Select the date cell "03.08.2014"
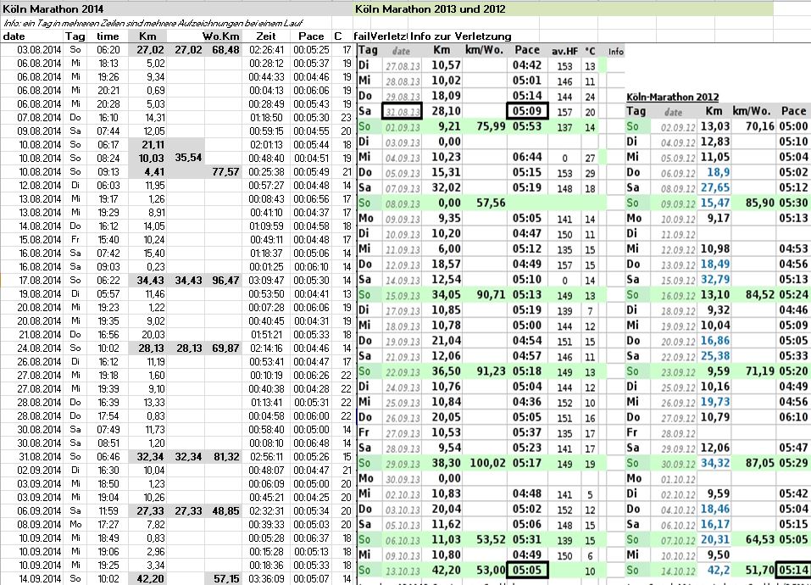The width and height of the screenshot is (811, 585). (x=39, y=50)
